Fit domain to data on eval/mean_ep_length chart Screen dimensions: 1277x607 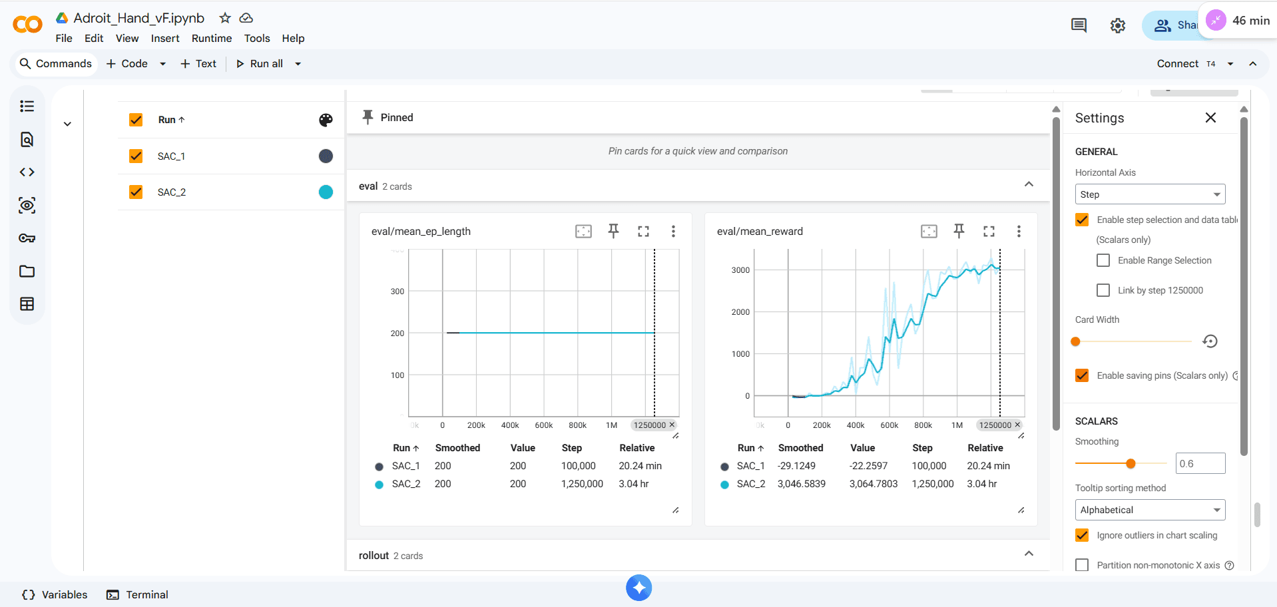point(583,231)
